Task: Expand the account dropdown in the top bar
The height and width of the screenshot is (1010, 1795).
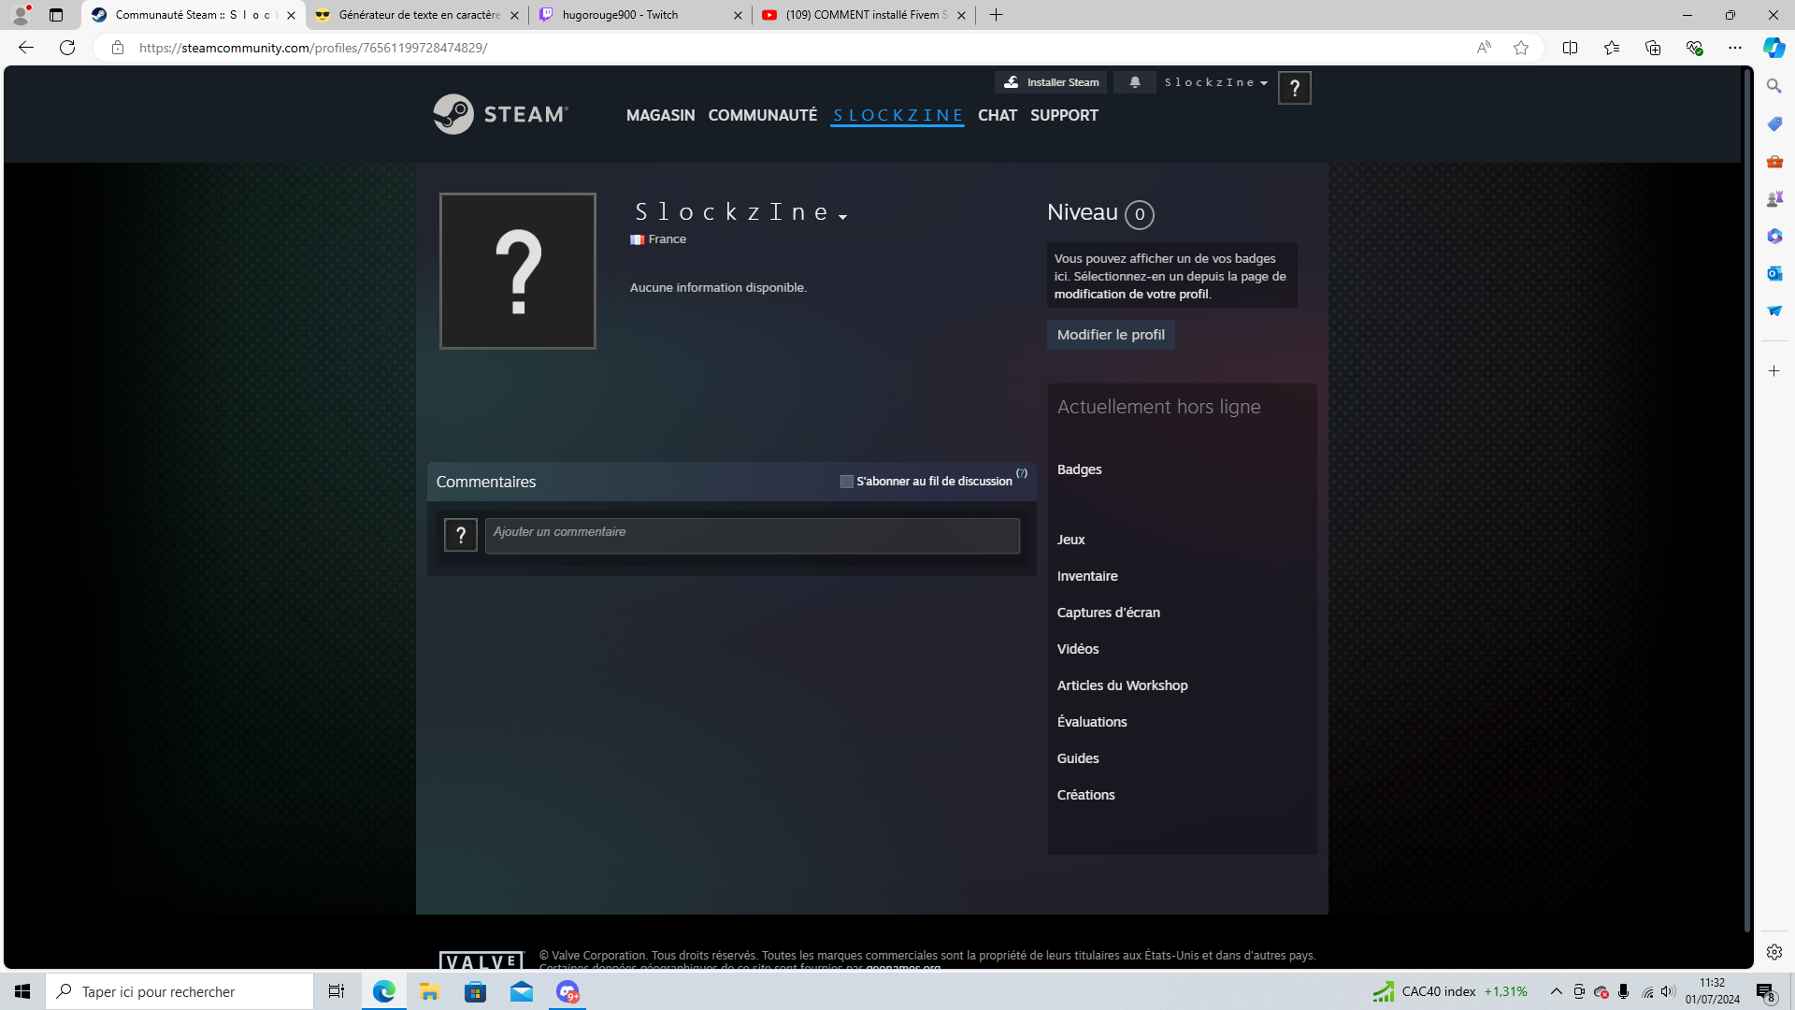Action: 1216,82
